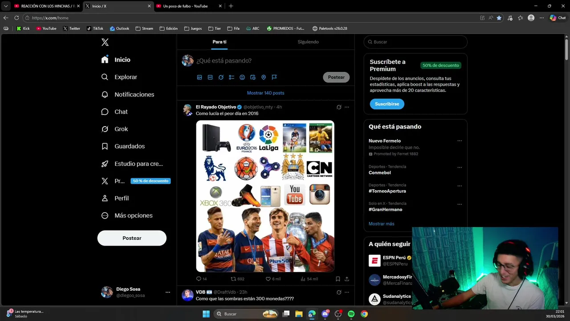
Task: Expand Más opciones in the sidebar
Action: 127,215
